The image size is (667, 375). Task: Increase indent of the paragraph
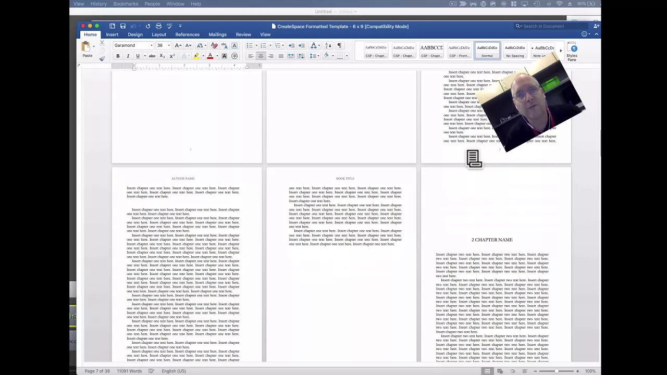pyautogui.click(x=302, y=45)
